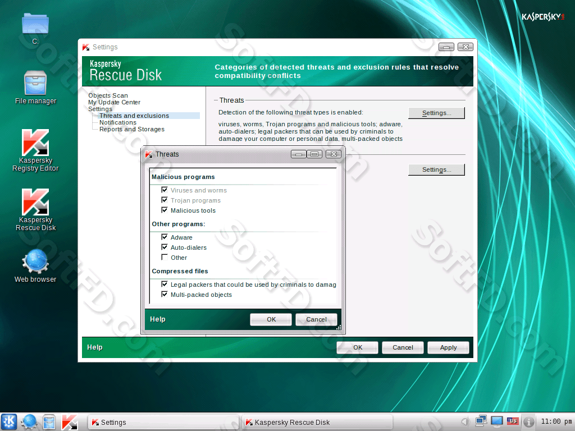Click the Kaspersky launcher icon in taskbar
The width and height of the screenshot is (575, 431).
pyautogui.click(x=69, y=422)
